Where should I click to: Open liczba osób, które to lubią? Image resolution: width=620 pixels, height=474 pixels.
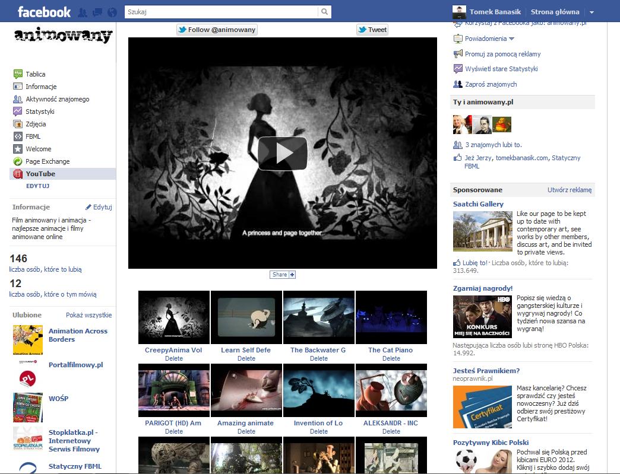tap(46, 269)
